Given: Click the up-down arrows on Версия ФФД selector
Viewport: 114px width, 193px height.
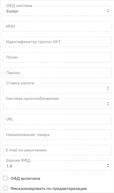Looking at the screenshot, I should click(108, 166).
